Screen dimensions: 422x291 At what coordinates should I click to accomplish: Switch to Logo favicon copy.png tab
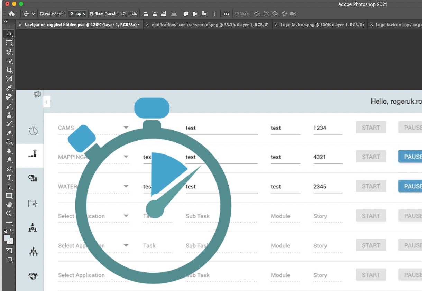click(398, 25)
